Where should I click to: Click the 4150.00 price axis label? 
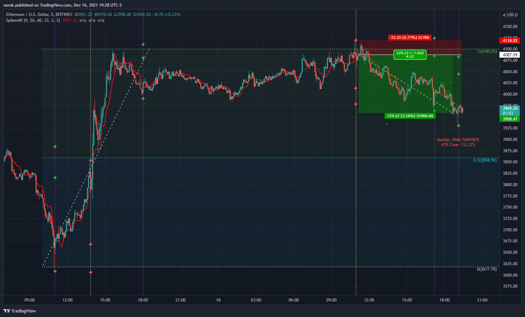(x=510, y=27)
